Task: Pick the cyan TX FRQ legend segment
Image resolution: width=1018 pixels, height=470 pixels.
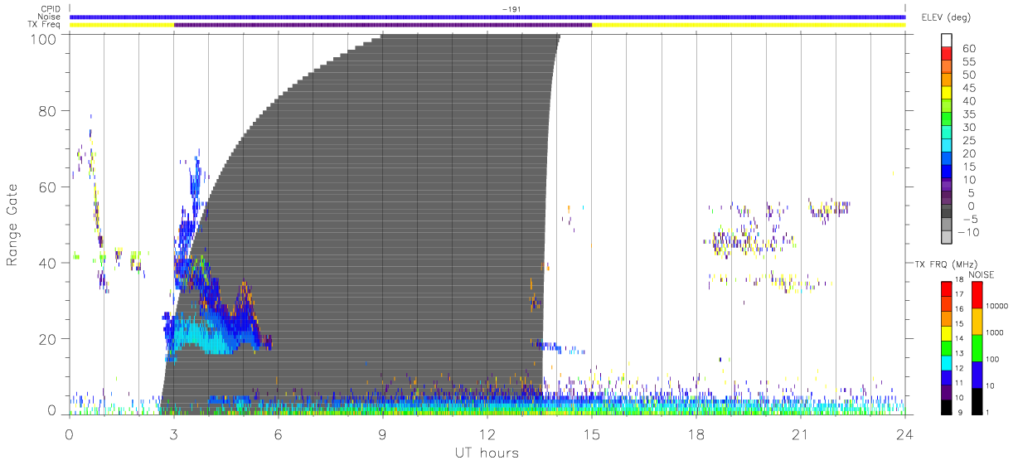Action: pos(947,361)
